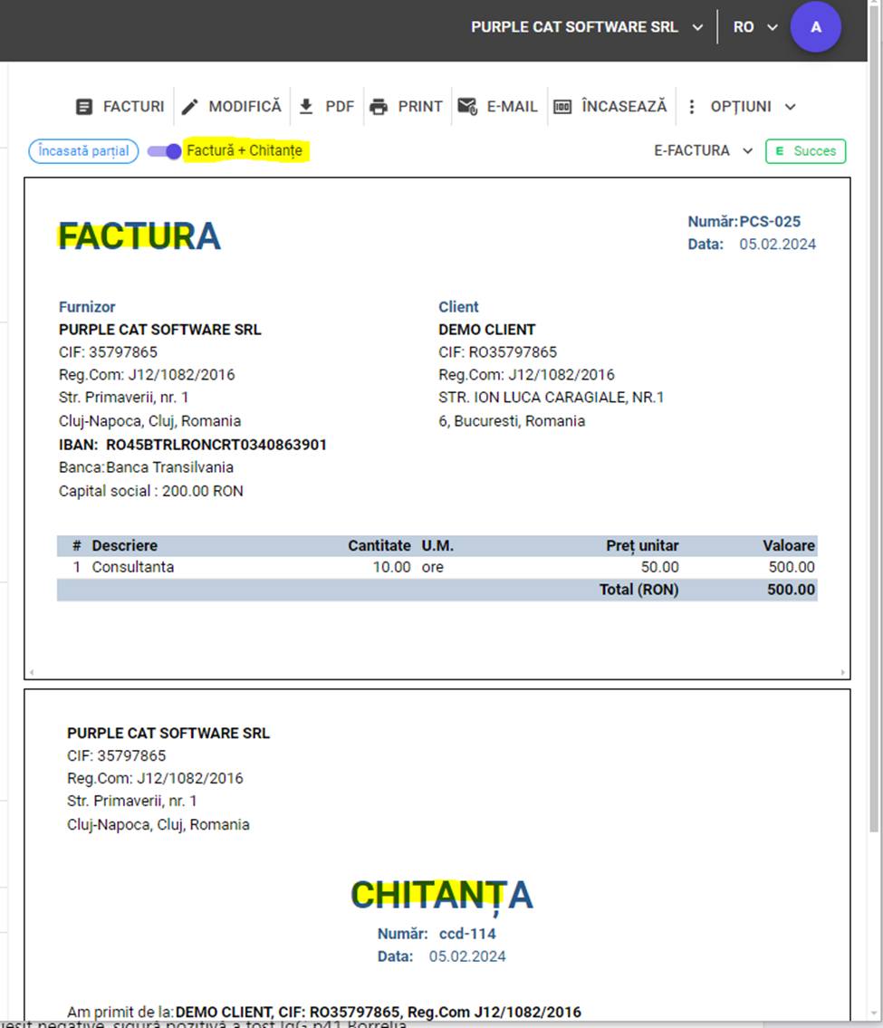Go to FACTURI list
Image resolution: width=883 pixels, height=1028 pixels.
pos(134,107)
